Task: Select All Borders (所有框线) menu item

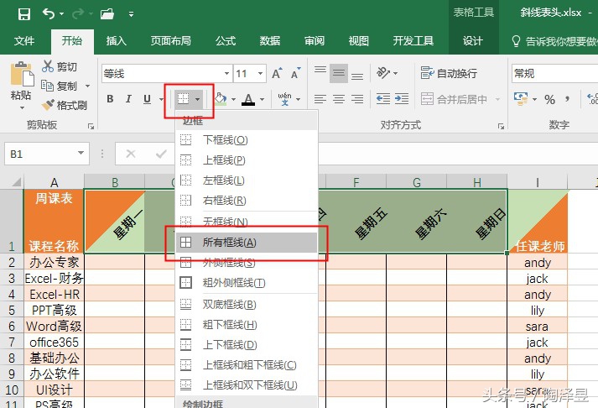Action: tap(247, 242)
